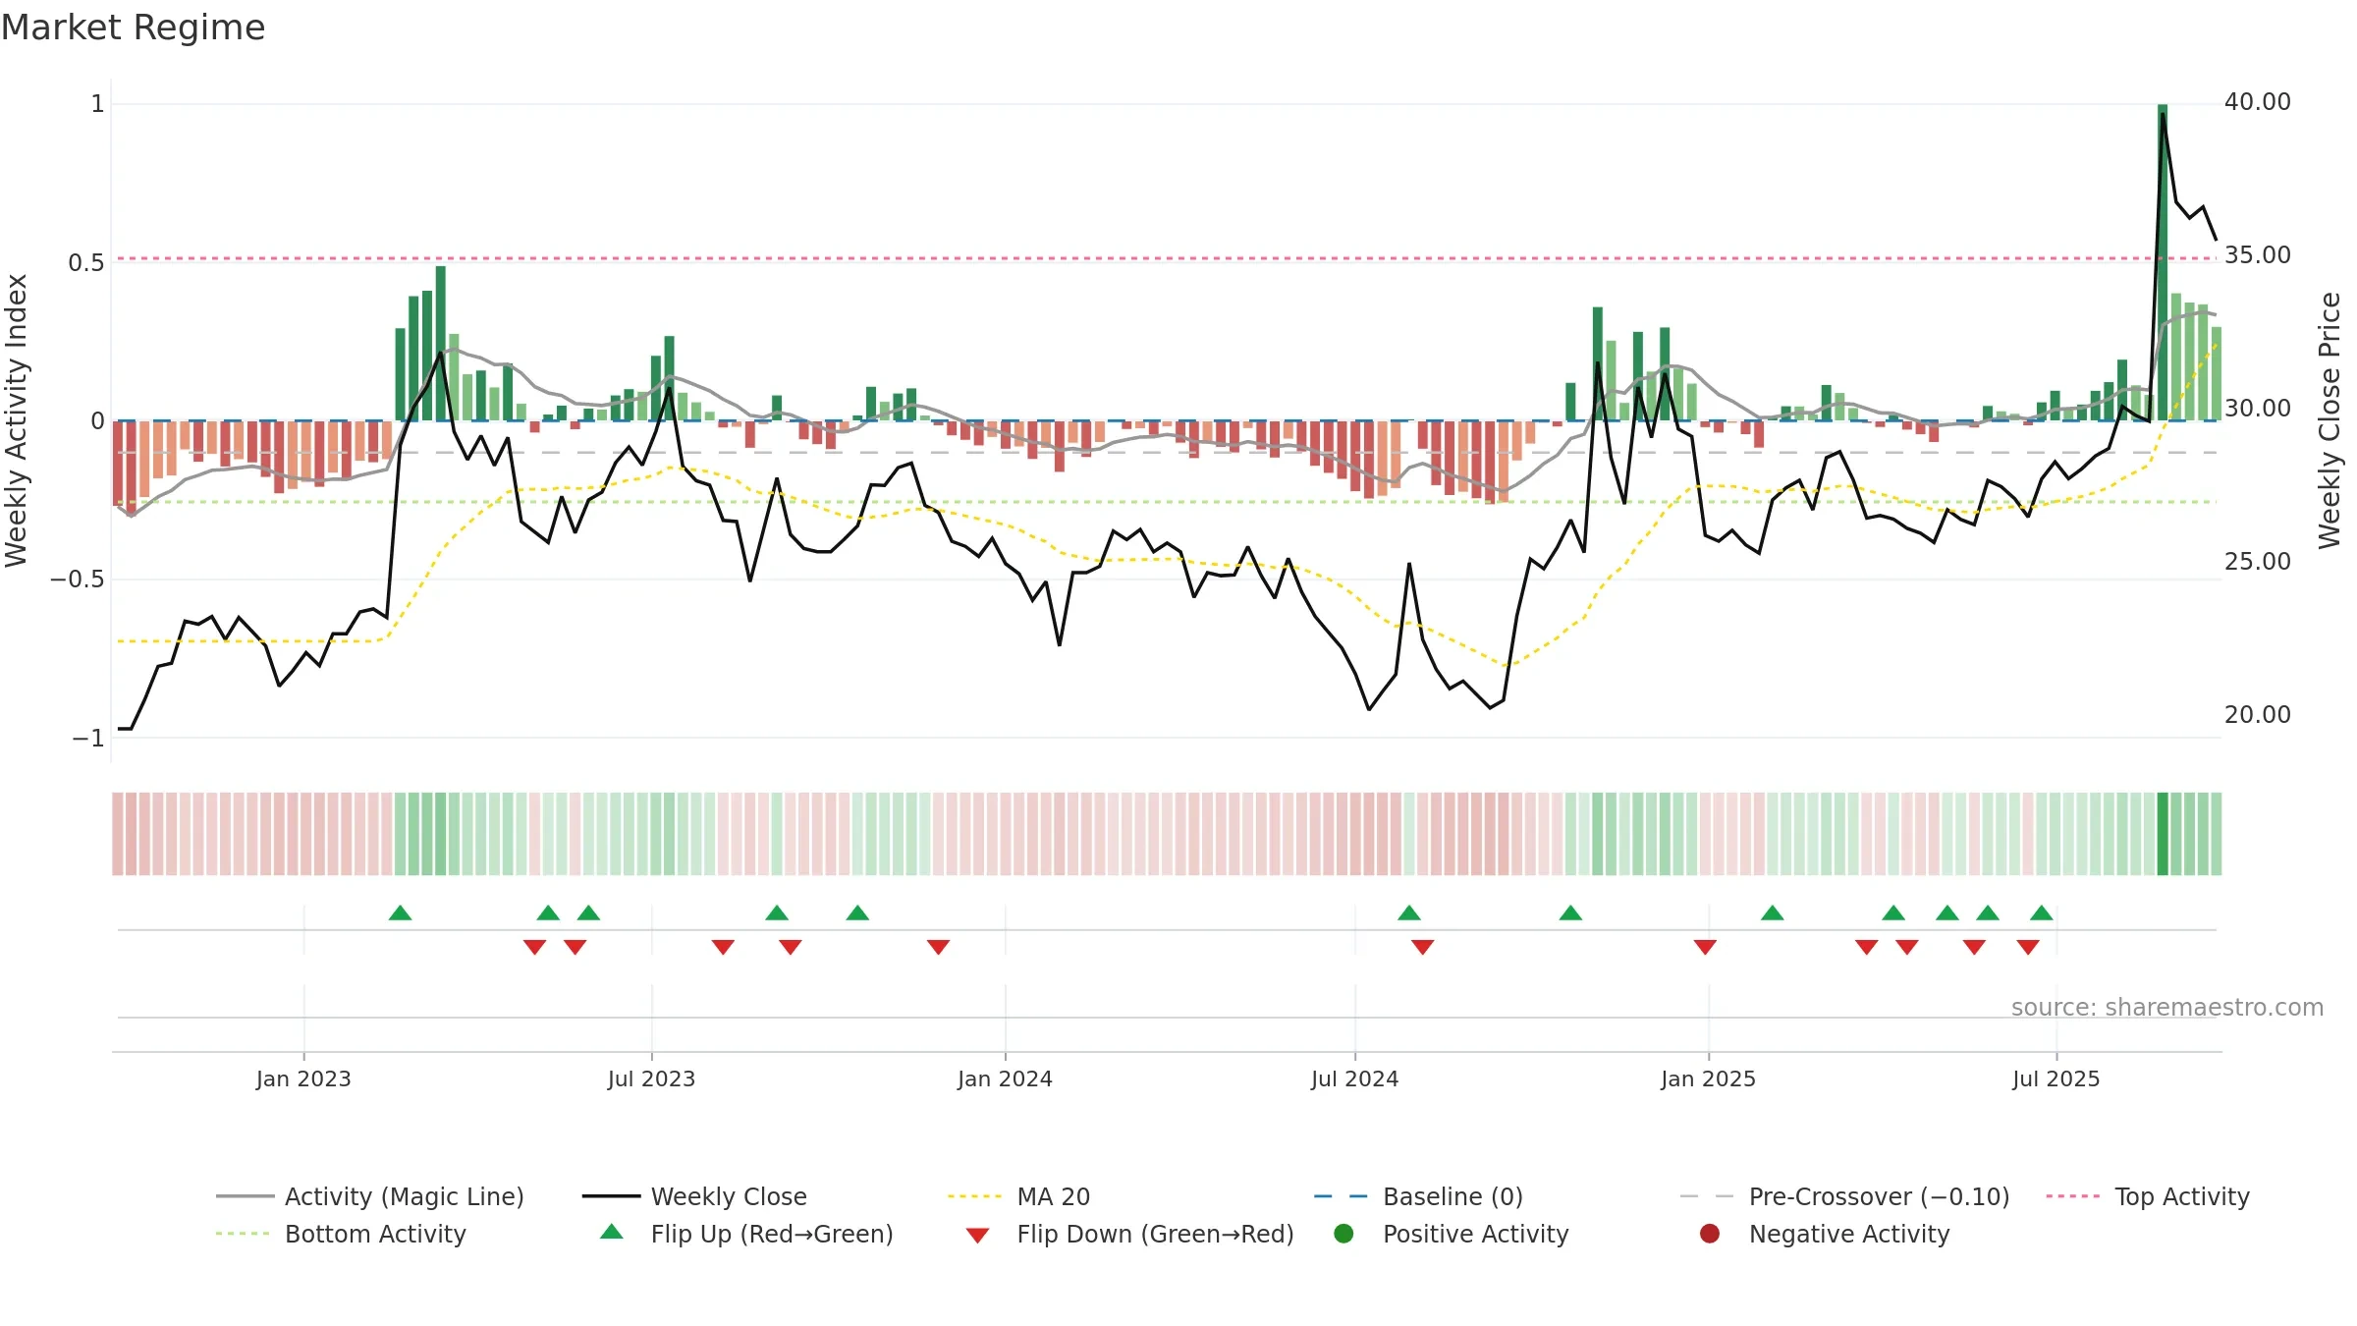This screenshot has width=2357, height=1326.
Task: Click the Weekly Close Price axis title
Action: 2330,420
